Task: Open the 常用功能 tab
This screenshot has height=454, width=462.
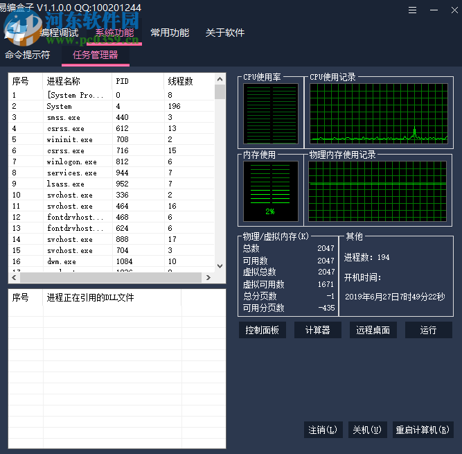Action: tap(170, 33)
